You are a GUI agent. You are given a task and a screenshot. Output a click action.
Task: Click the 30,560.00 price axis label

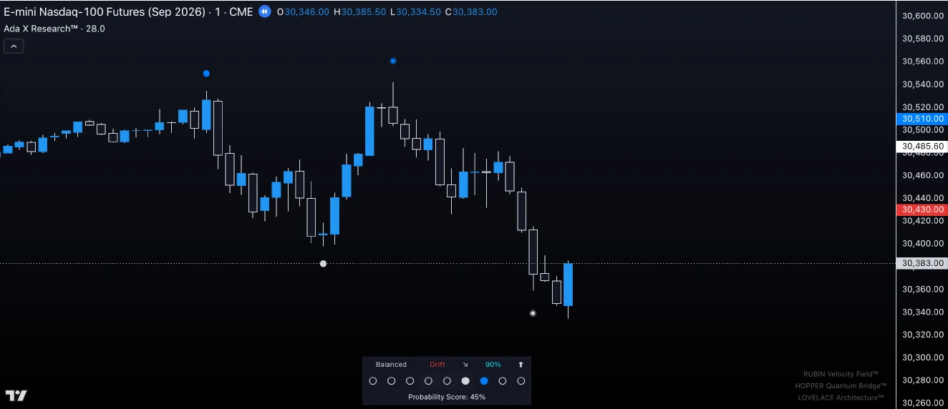tap(922, 61)
